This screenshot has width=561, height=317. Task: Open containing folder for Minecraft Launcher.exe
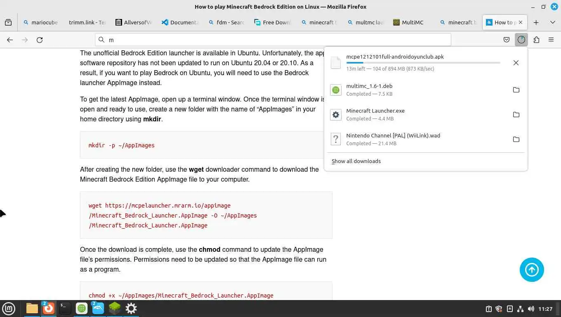point(516,115)
